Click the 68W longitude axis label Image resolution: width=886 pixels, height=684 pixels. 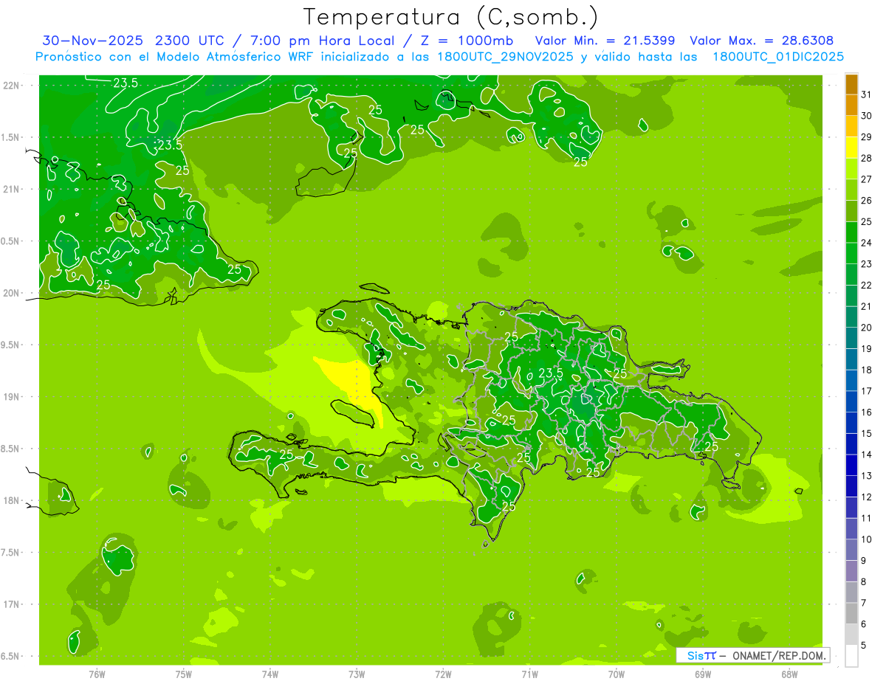point(789,674)
